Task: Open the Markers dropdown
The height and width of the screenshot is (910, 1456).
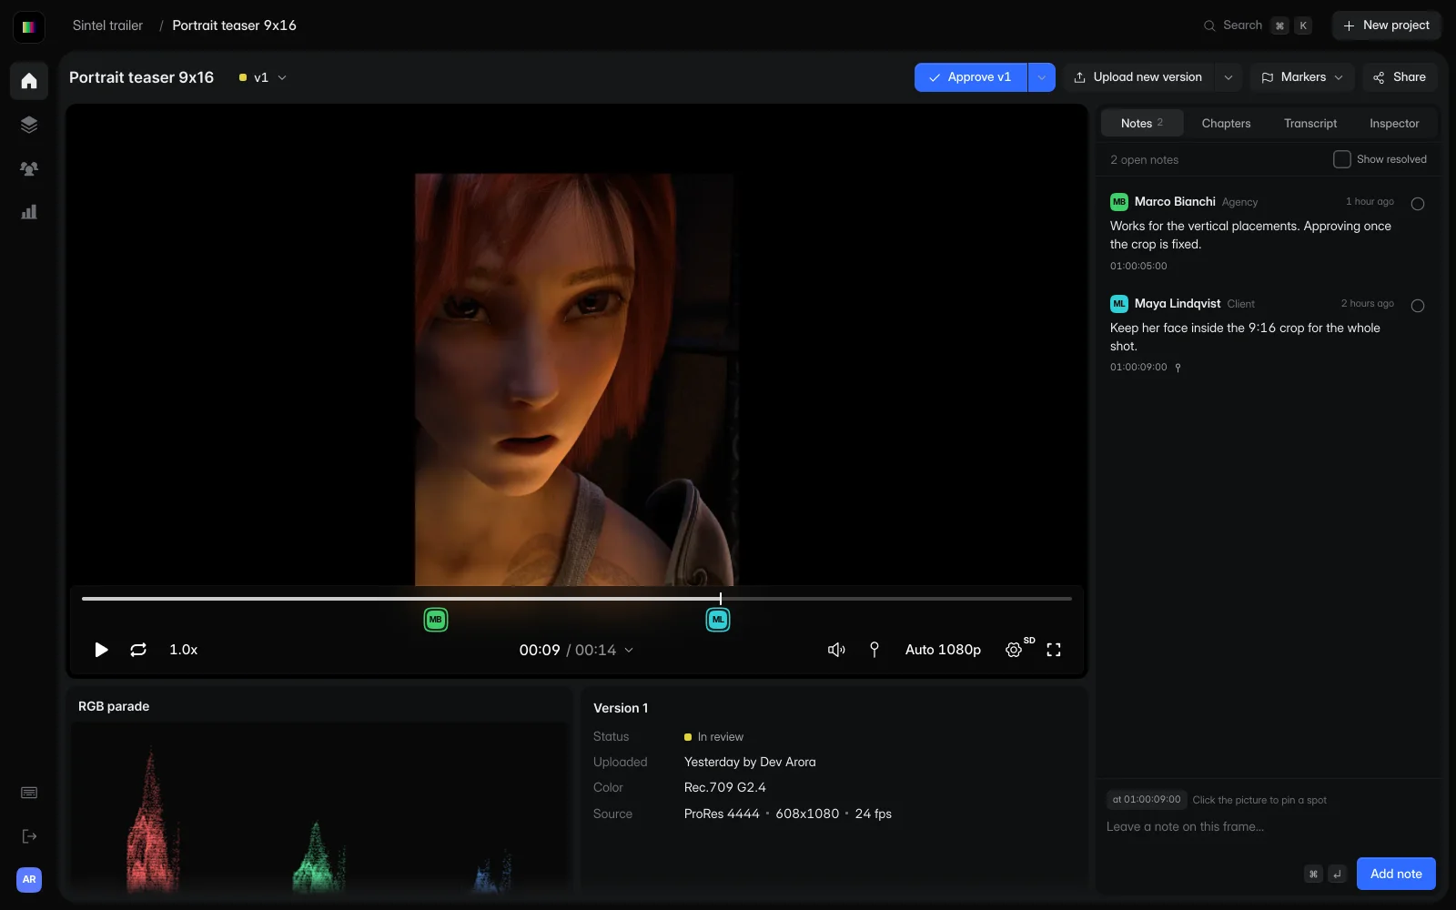Action: [x=1302, y=77]
